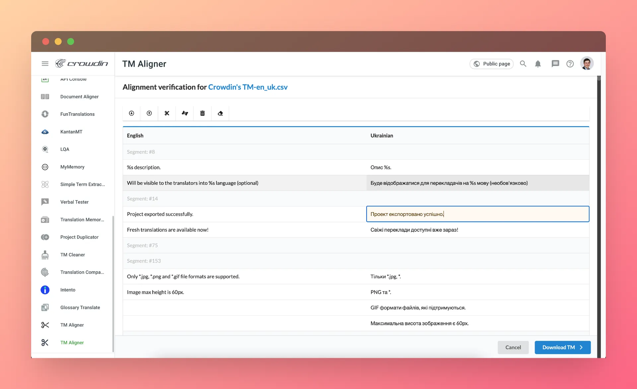637x389 pixels.
Task: Click 'Fresh translations are available now!' cell
Action: click(x=245, y=230)
